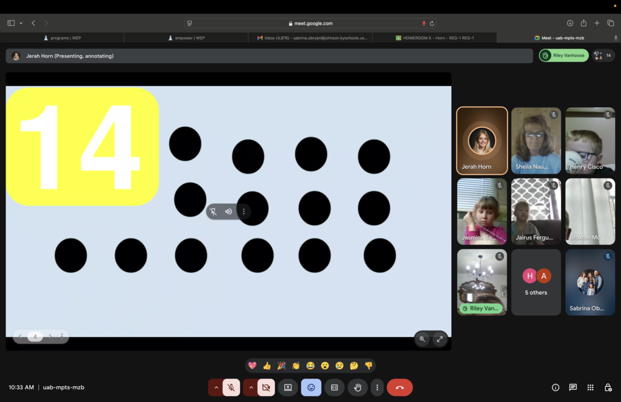Screen dimensions: 621x402
Task: Open the chat panel icon
Action: [572, 387]
